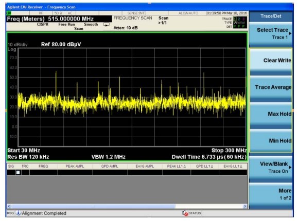Click the Freq (Meters) 515.000000 MHz field

coord(59,19)
